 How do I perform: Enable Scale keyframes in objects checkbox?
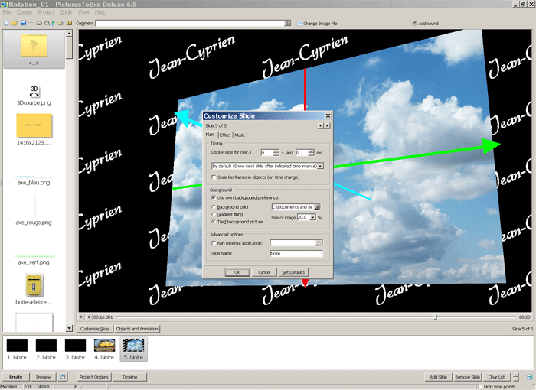click(x=214, y=177)
